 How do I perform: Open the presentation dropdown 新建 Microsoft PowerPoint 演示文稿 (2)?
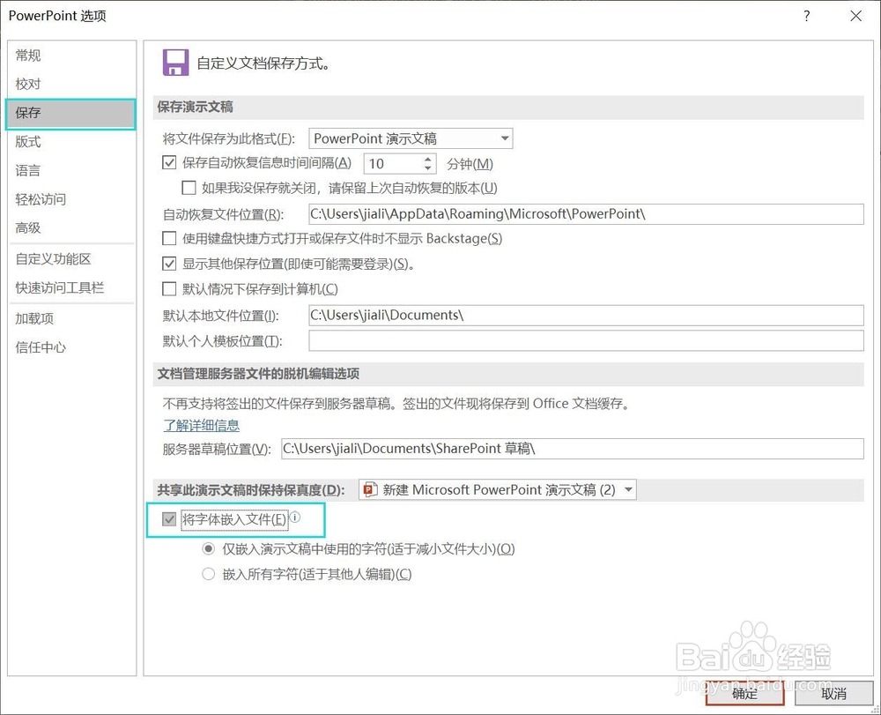point(498,489)
